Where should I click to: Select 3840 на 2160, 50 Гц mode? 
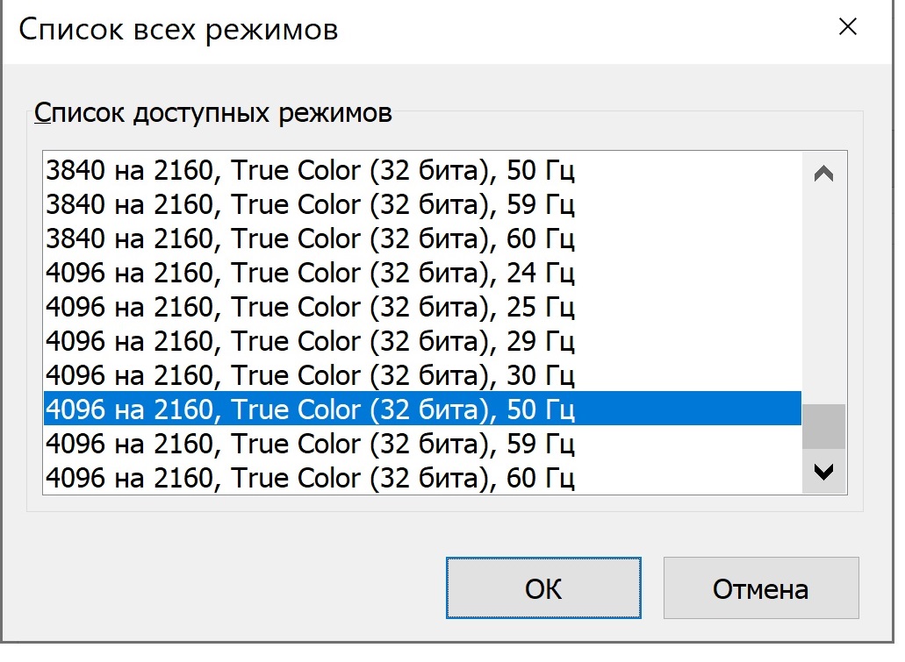309,170
